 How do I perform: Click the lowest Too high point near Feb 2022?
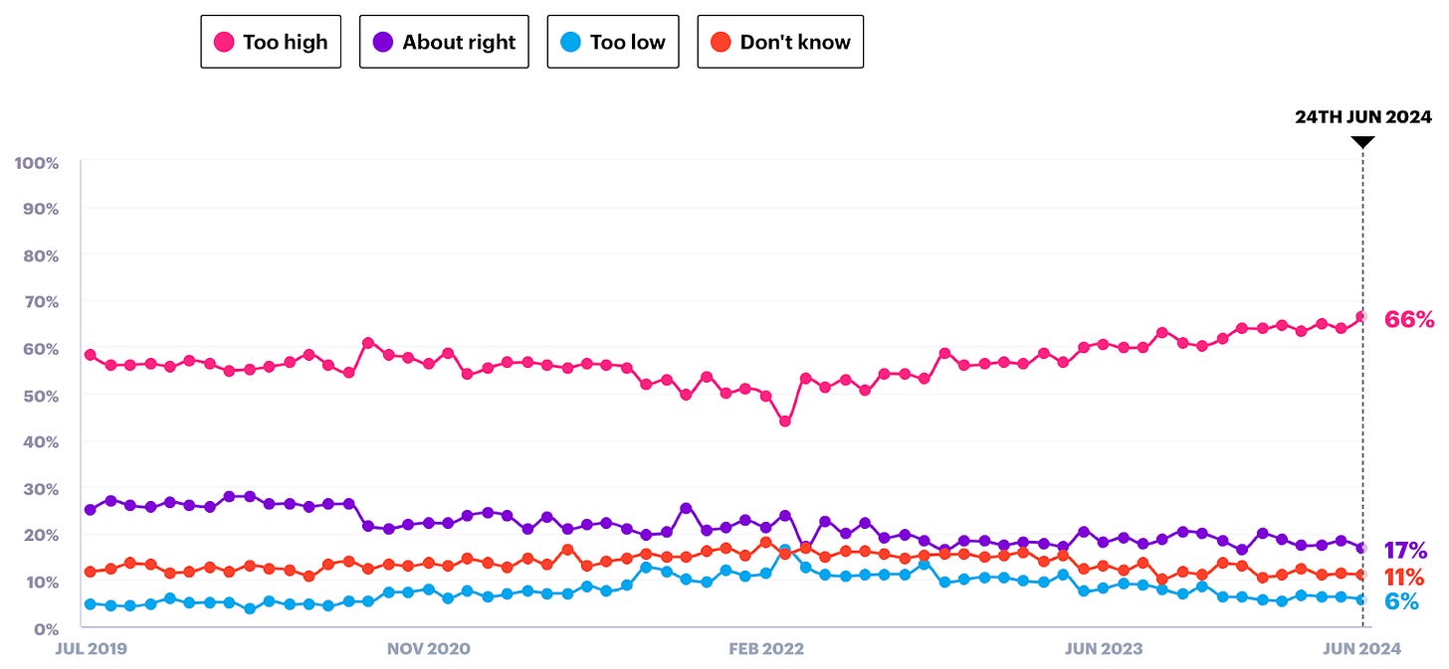tap(785, 421)
